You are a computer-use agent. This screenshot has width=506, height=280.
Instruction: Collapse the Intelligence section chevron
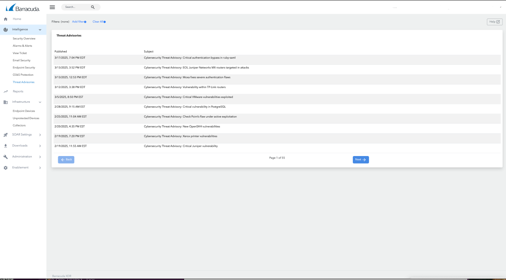point(40,30)
